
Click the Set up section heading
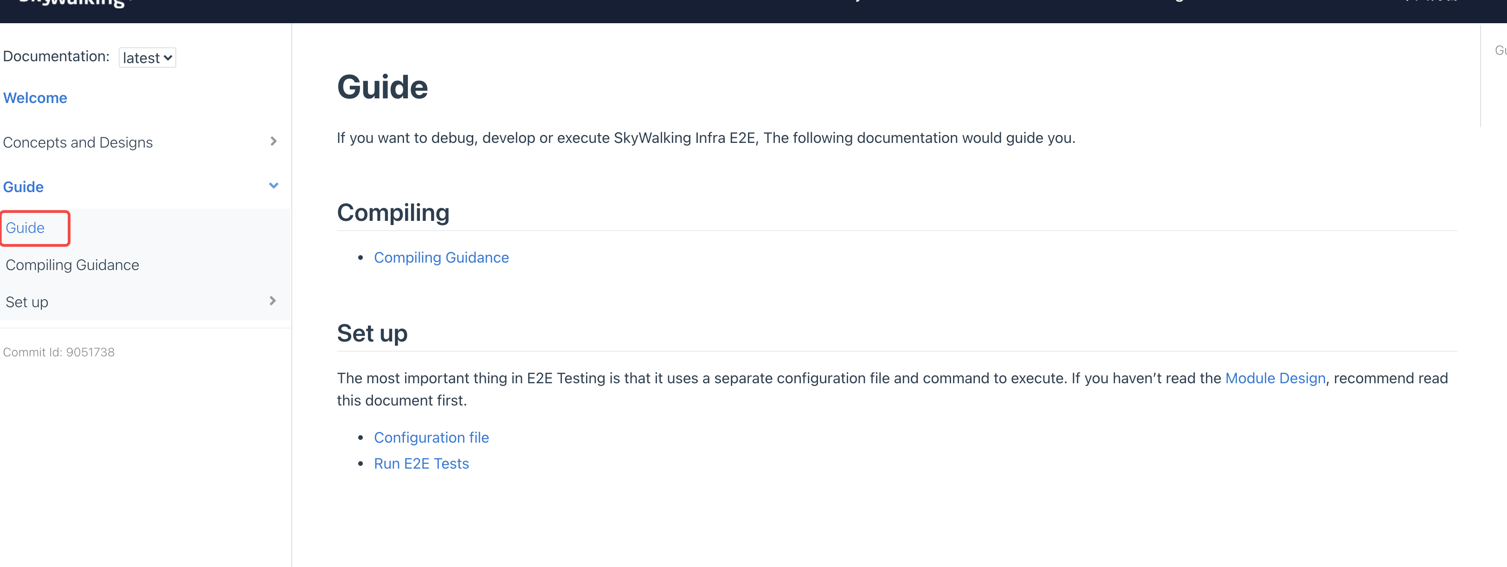click(x=372, y=333)
